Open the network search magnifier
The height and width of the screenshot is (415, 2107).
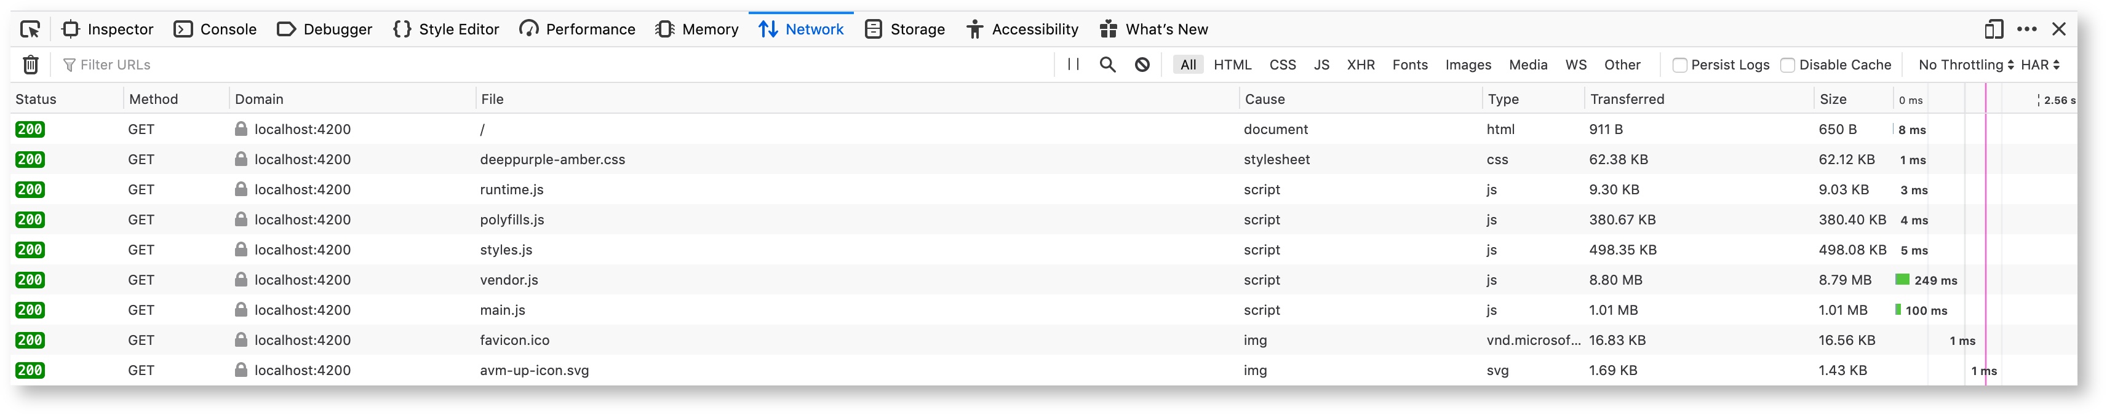[1107, 65]
